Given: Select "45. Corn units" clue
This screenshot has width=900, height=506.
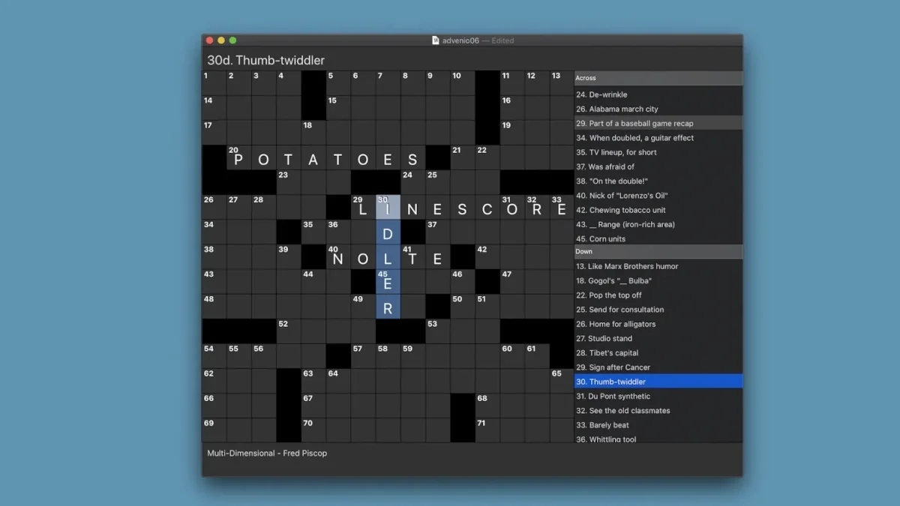Looking at the screenshot, I should pos(658,238).
